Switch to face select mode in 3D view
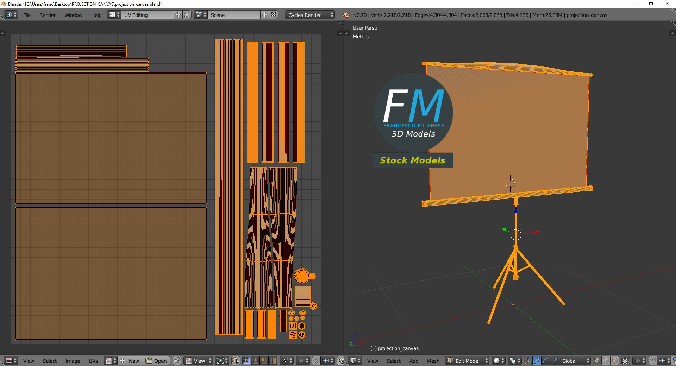This screenshot has width=676, height=366. pos(615,361)
